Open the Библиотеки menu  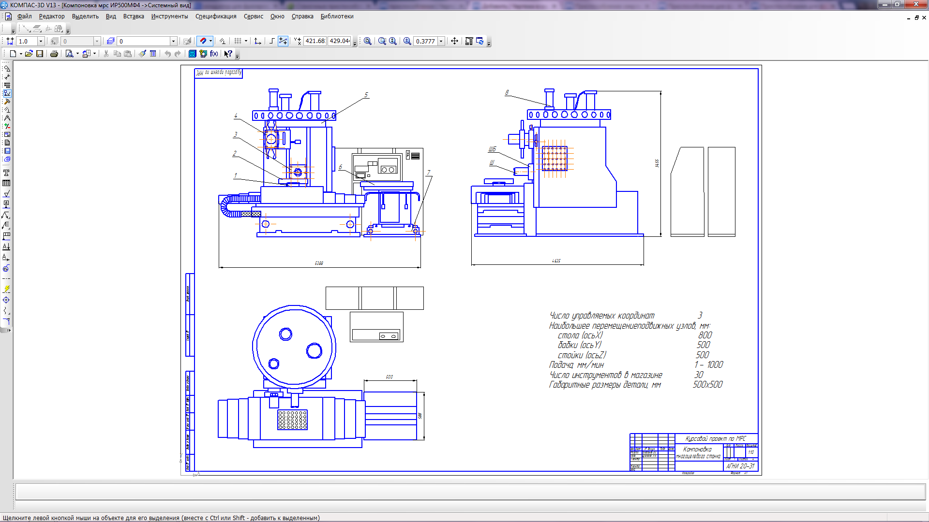(x=337, y=16)
